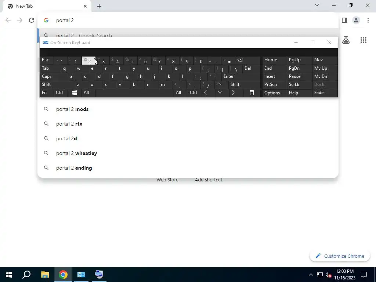
Task: Show hidden system tray icons
Action: 311,275
